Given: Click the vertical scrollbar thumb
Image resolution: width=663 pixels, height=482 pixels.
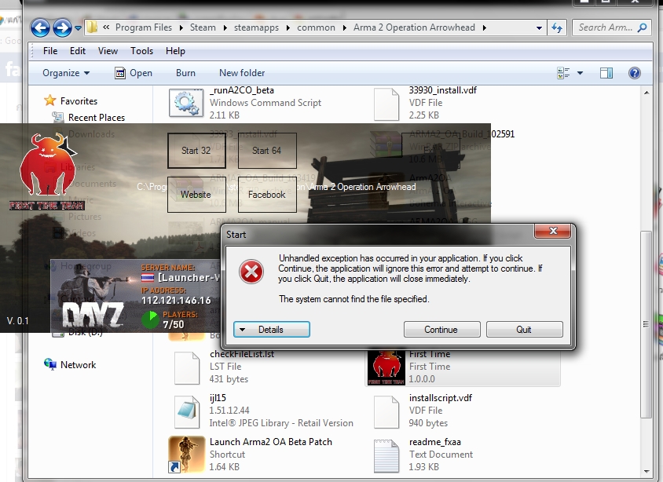Looking at the screenshot, I should tap(646, 324).
